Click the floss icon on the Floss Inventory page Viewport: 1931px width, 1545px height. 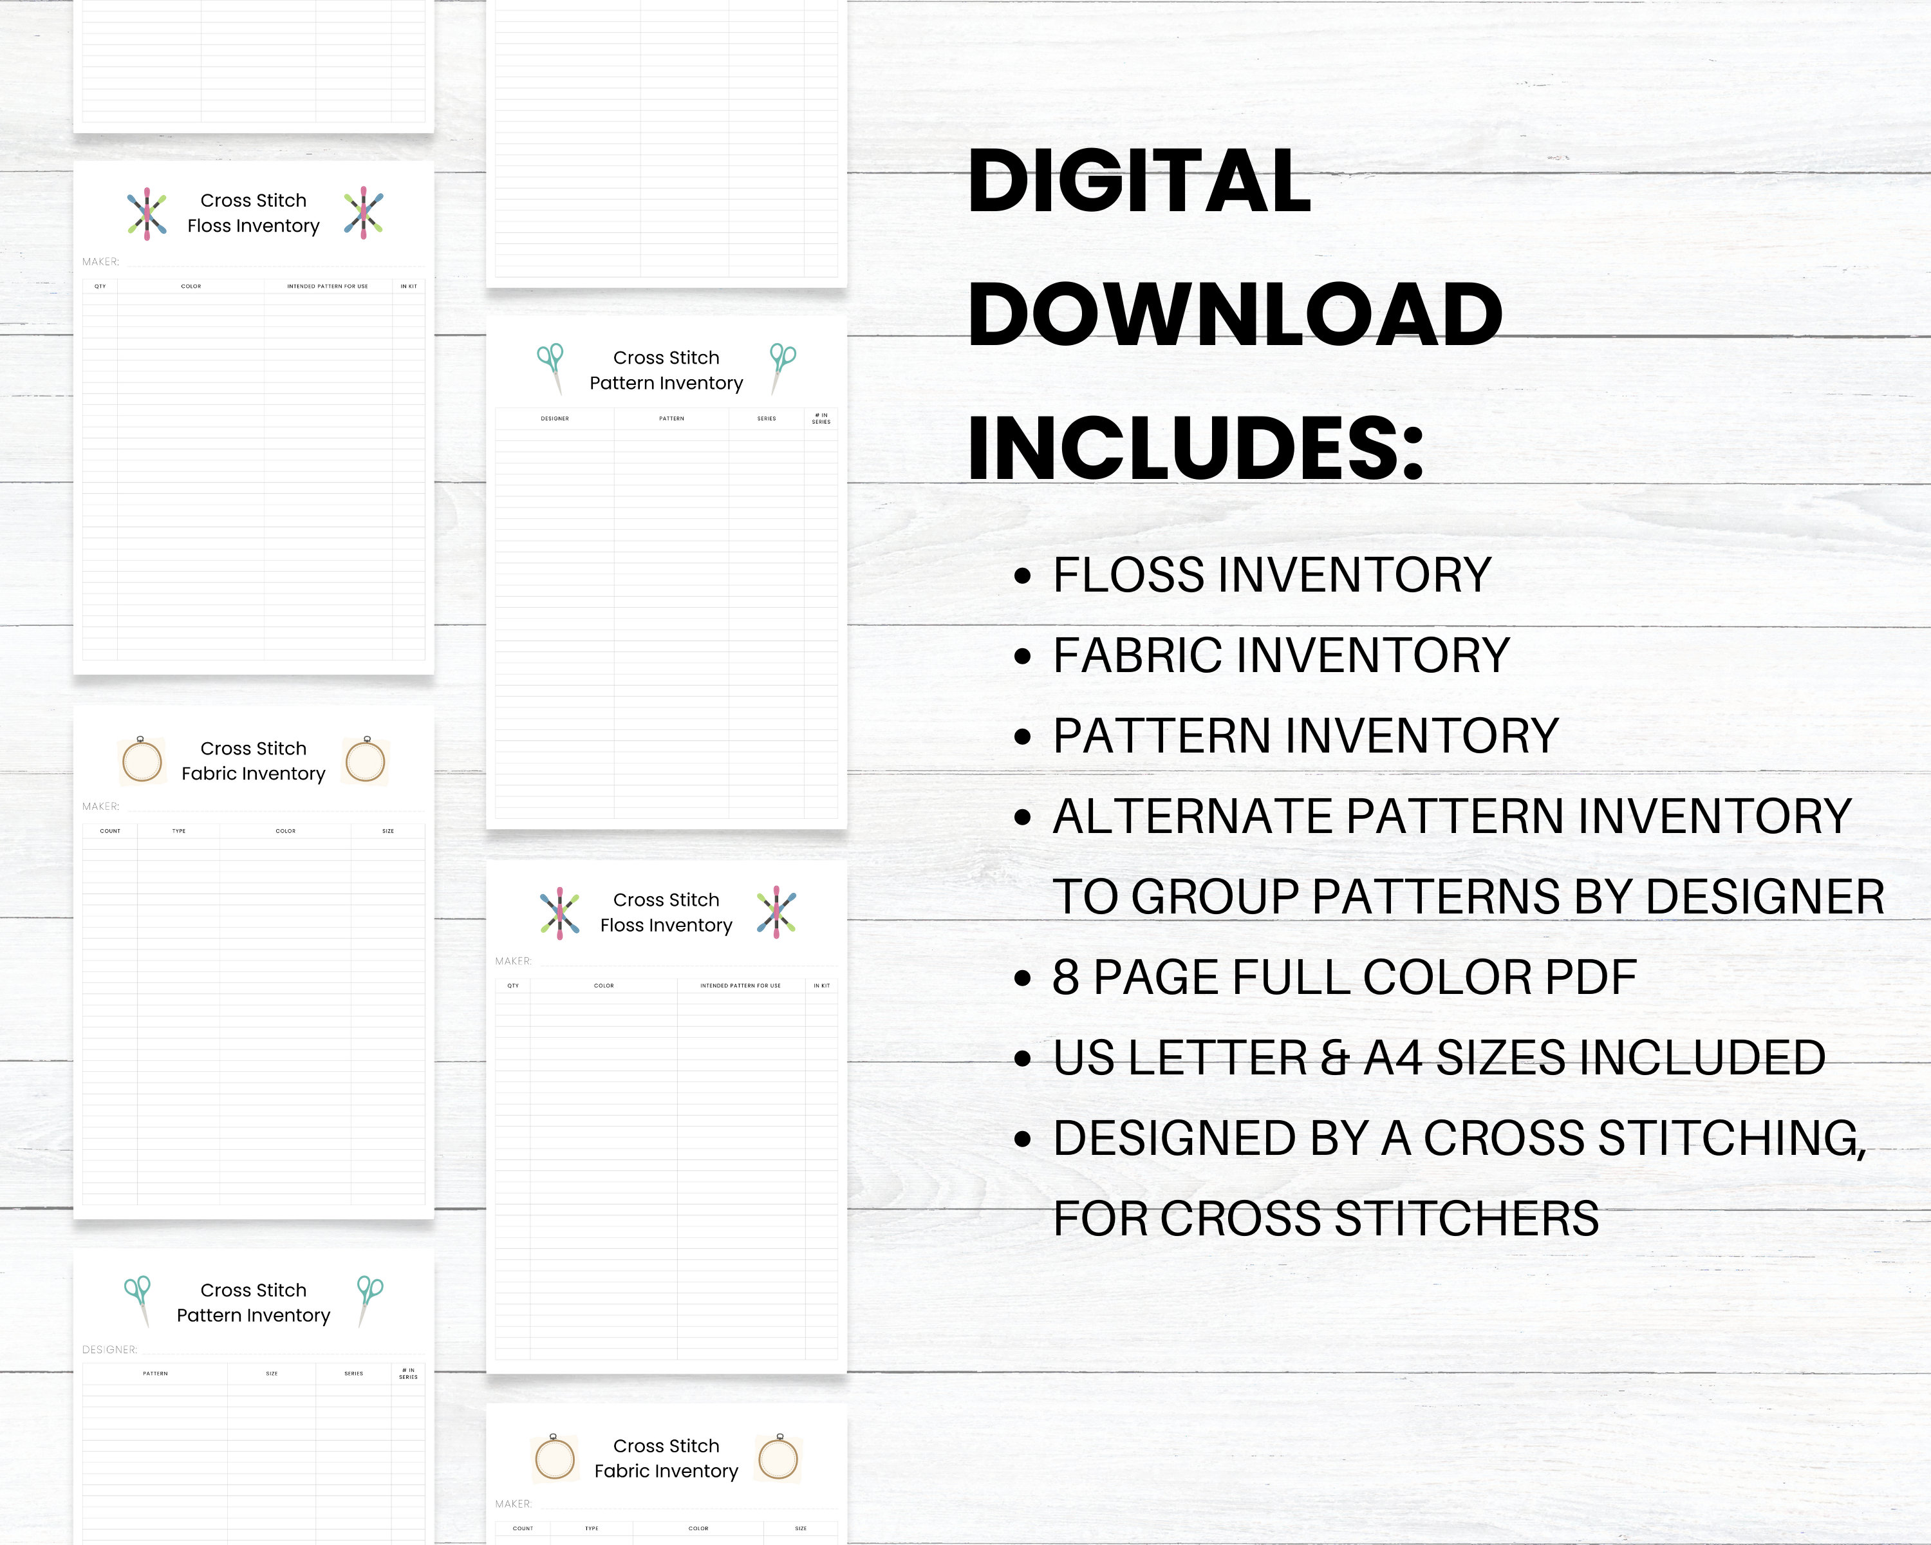(x=146, y=212)
